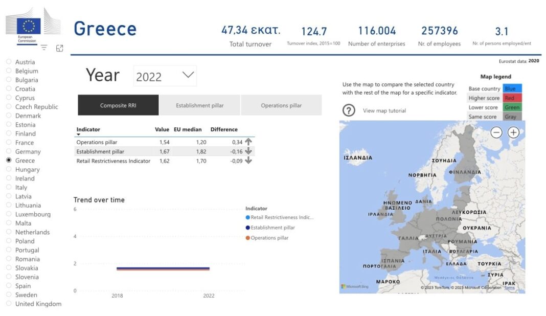Choose the United Kingdom radio option

(x=9, y=303)
